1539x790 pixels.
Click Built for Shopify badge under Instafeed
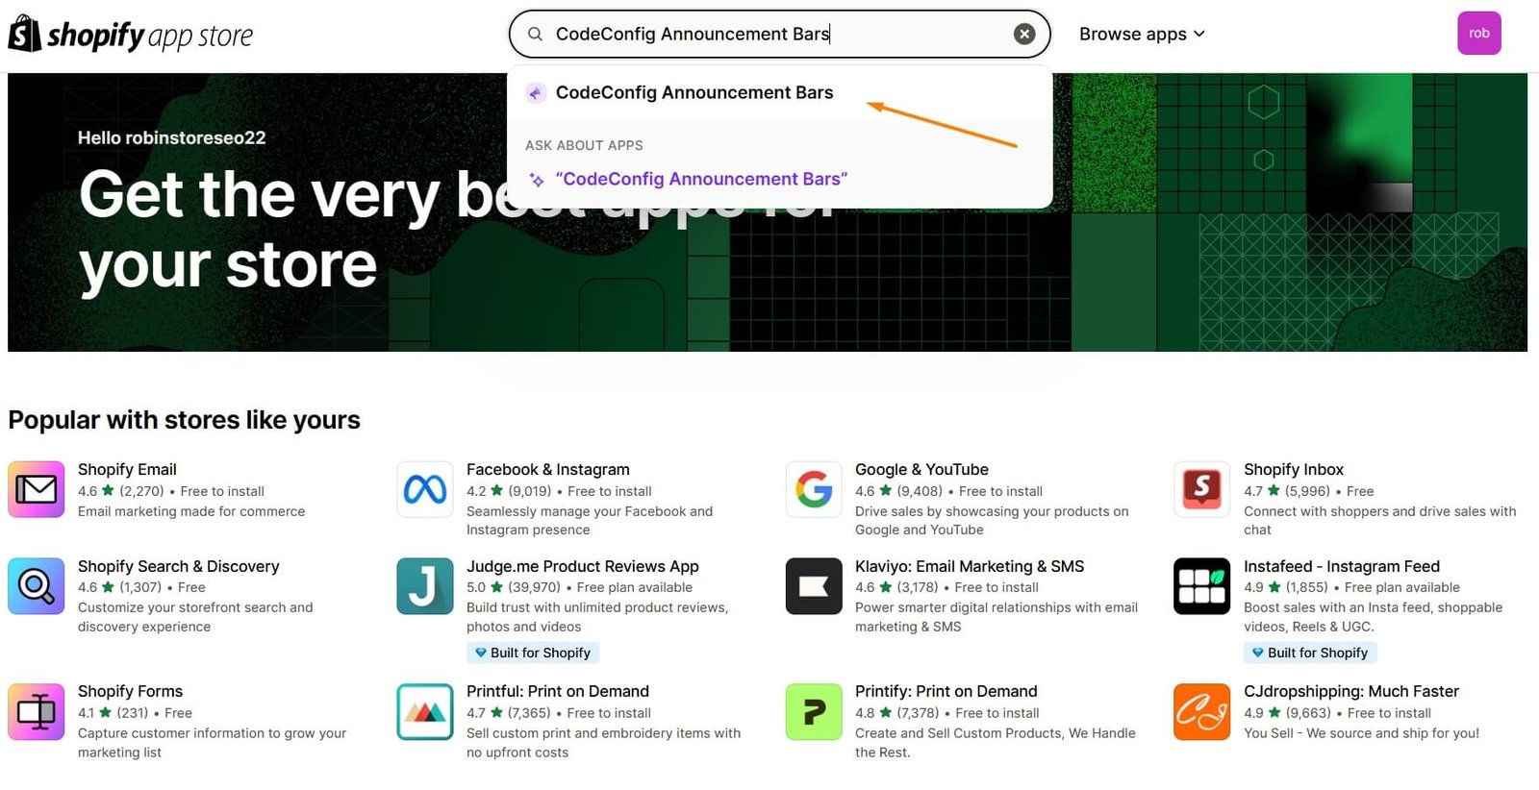tap(1310, 654)
